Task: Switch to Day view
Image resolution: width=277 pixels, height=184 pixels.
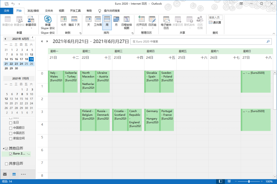Action: (88, 21)
